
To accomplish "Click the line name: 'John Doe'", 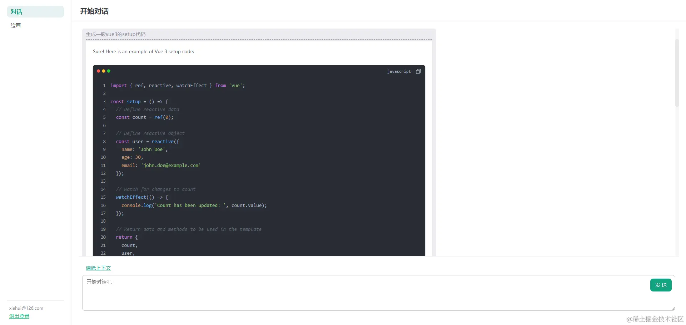I will click(144, 149).
